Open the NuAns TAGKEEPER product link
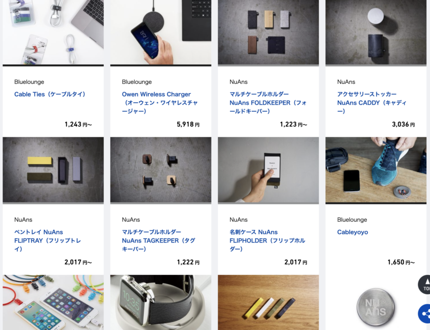The width and height of the screenshot is (430, 330). pyautogui.click(x=158, y=241)
